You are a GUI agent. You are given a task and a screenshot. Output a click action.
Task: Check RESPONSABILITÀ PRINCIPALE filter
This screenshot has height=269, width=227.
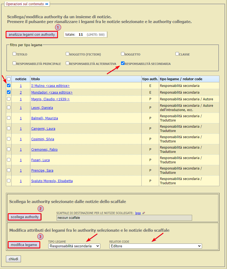(x=14, y=63)
